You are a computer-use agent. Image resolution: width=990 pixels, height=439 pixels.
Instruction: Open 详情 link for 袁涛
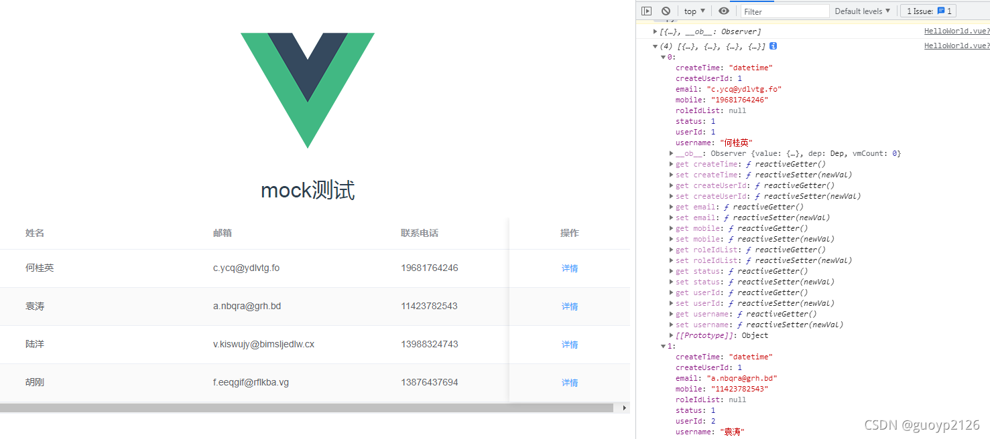[x=570, y=306]
